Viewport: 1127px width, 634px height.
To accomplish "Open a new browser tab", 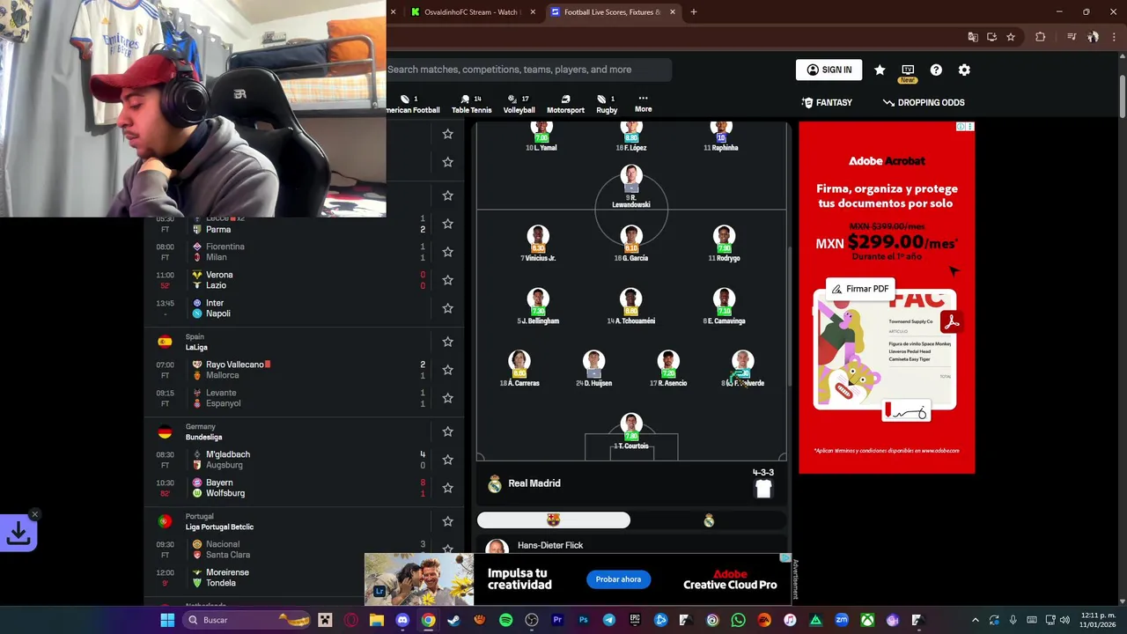I will click(x=693, y=12).
